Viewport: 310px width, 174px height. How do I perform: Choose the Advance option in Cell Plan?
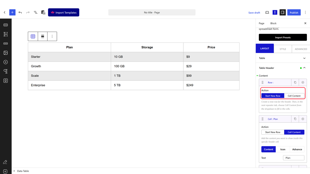click(297, 149)
